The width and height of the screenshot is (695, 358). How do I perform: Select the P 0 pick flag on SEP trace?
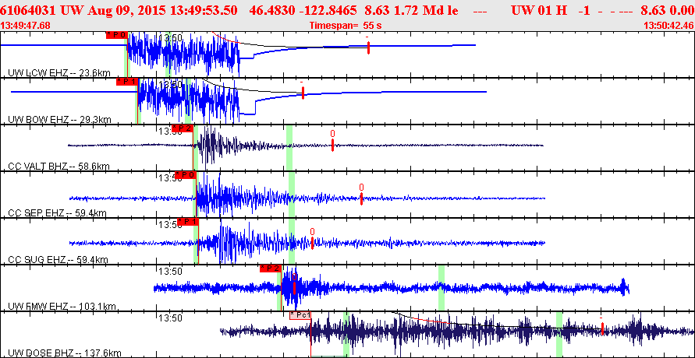tap(186, 175)
